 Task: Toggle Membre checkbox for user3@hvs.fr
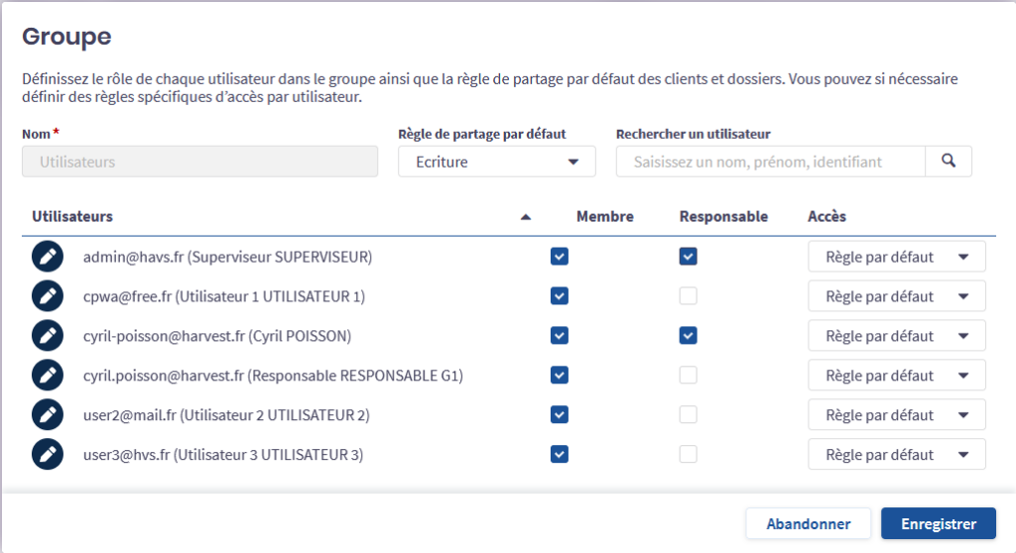coord(560,455)
